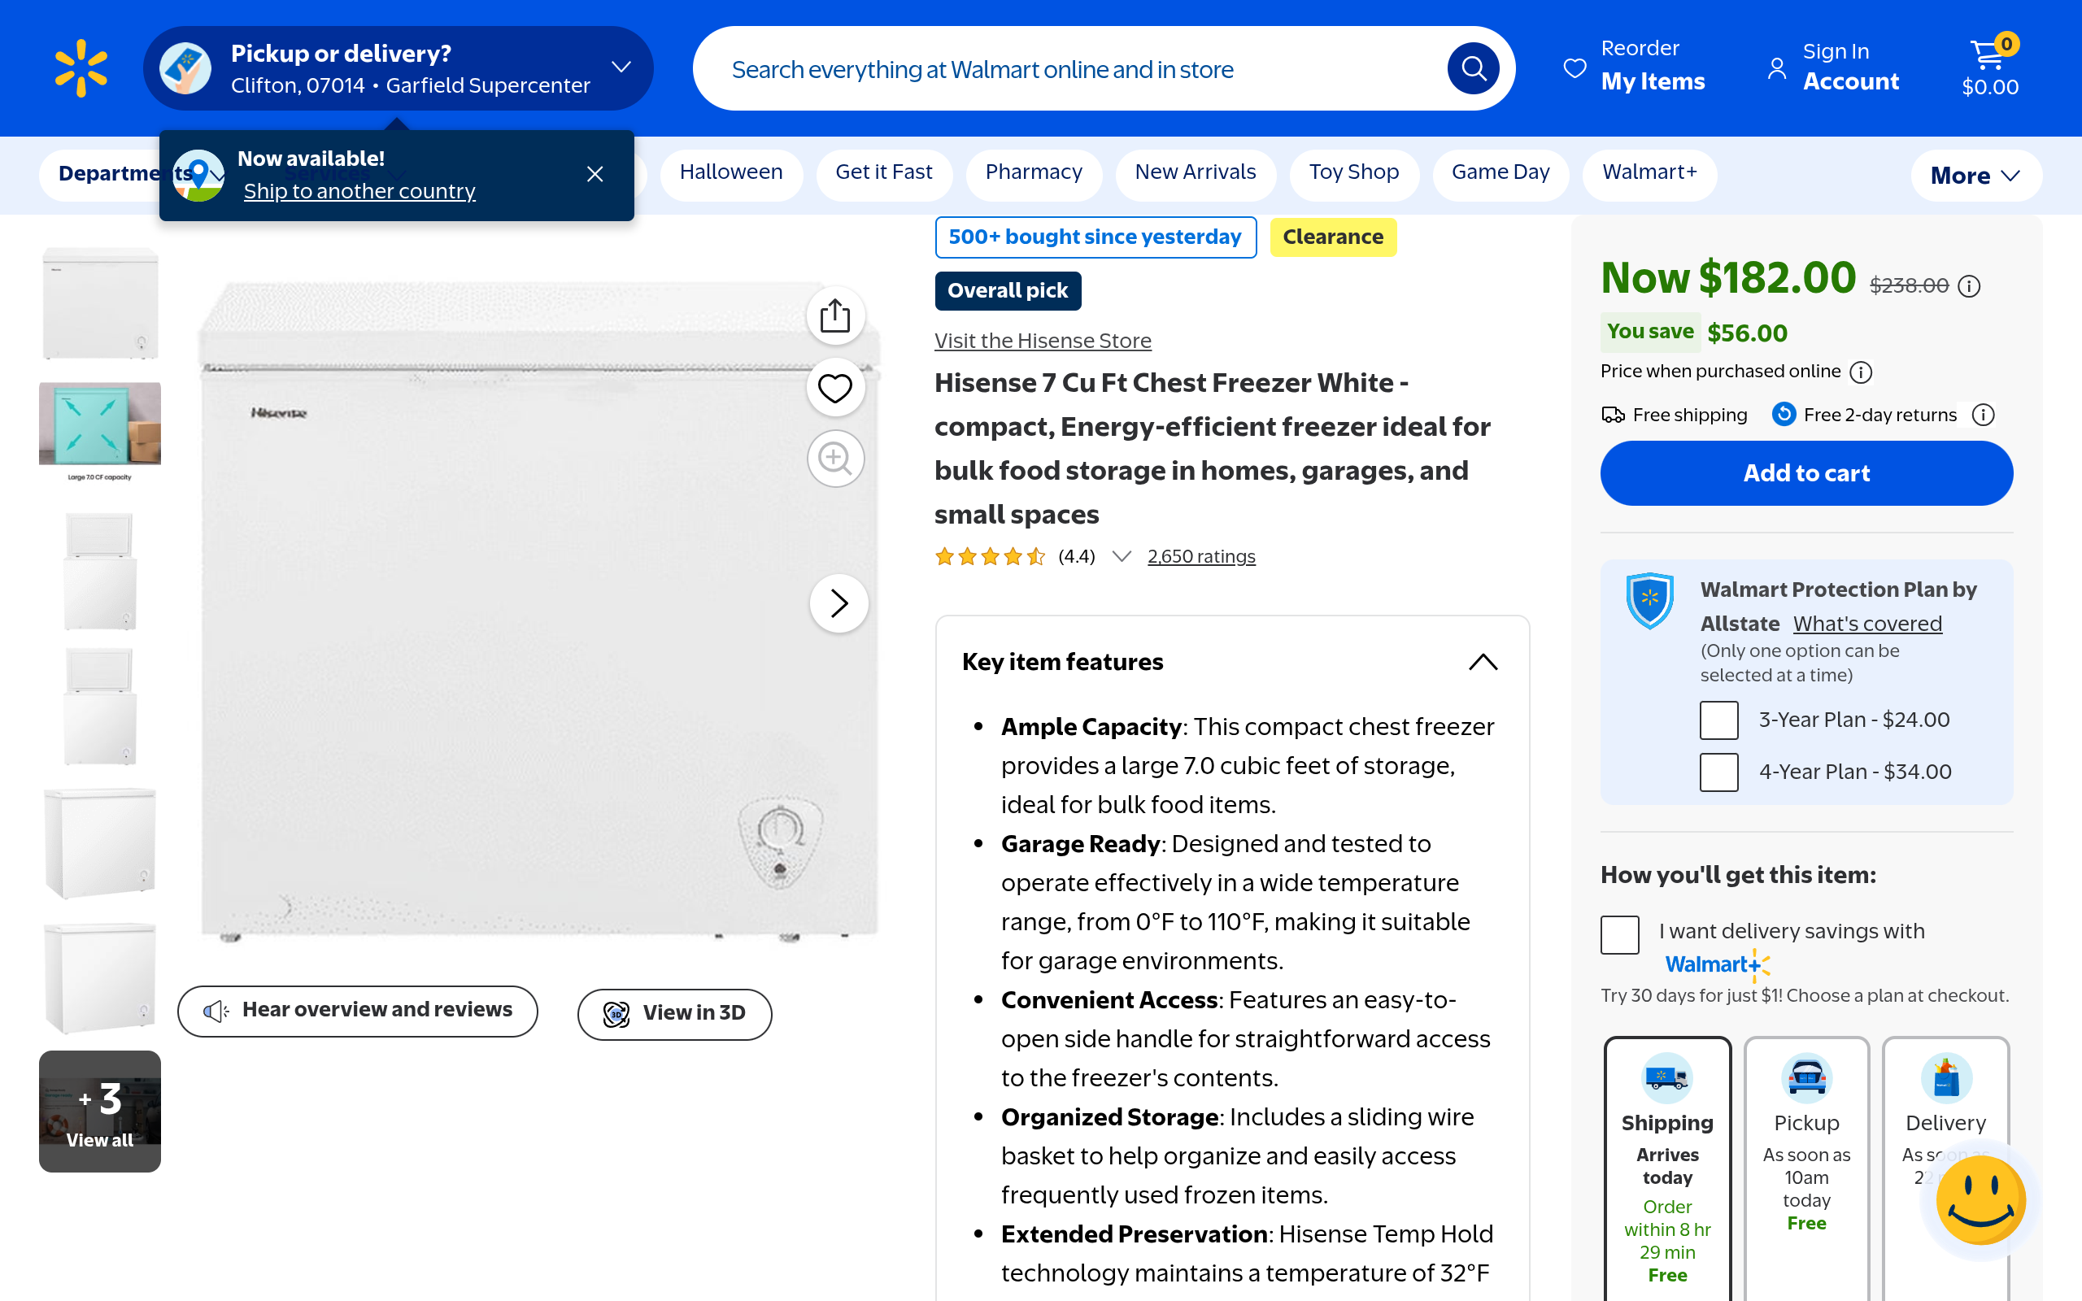2082x1301 pixels.
Task: Go to Pharmacy
Action: point(1033,175)
